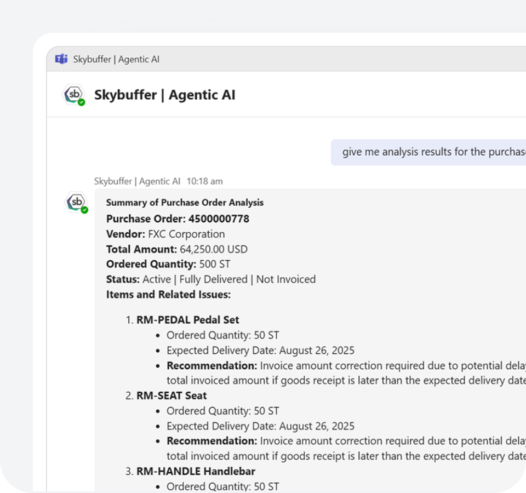Screen dimensions: 526x493
Task: Click the Status line showing Fully Delivered
Action: coord(211,279)
